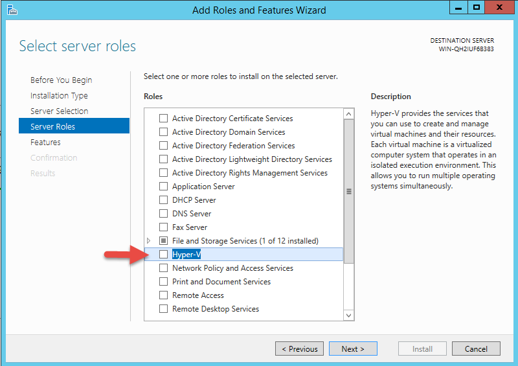Image resolution: width=518 pixels, height=366 pixels.
Task: Go to the Features wizard step
Action: [45, 142]
